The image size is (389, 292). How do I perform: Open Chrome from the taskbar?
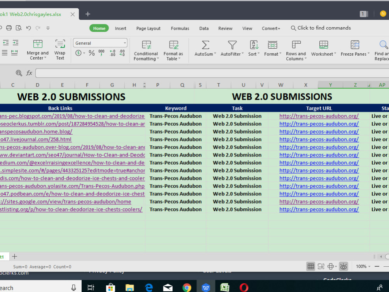pyautogui.click(x=187, y=288)
